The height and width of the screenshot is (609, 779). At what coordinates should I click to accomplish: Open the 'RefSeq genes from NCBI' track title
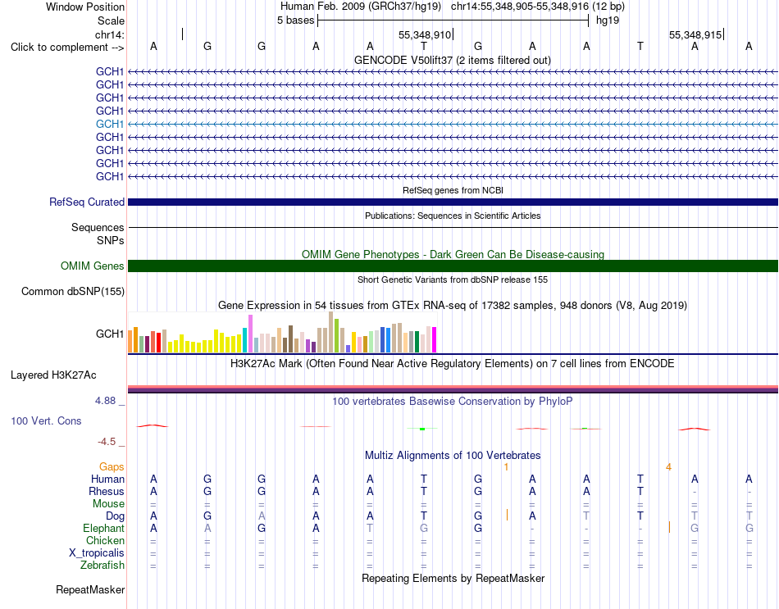[x=453, y=190]
